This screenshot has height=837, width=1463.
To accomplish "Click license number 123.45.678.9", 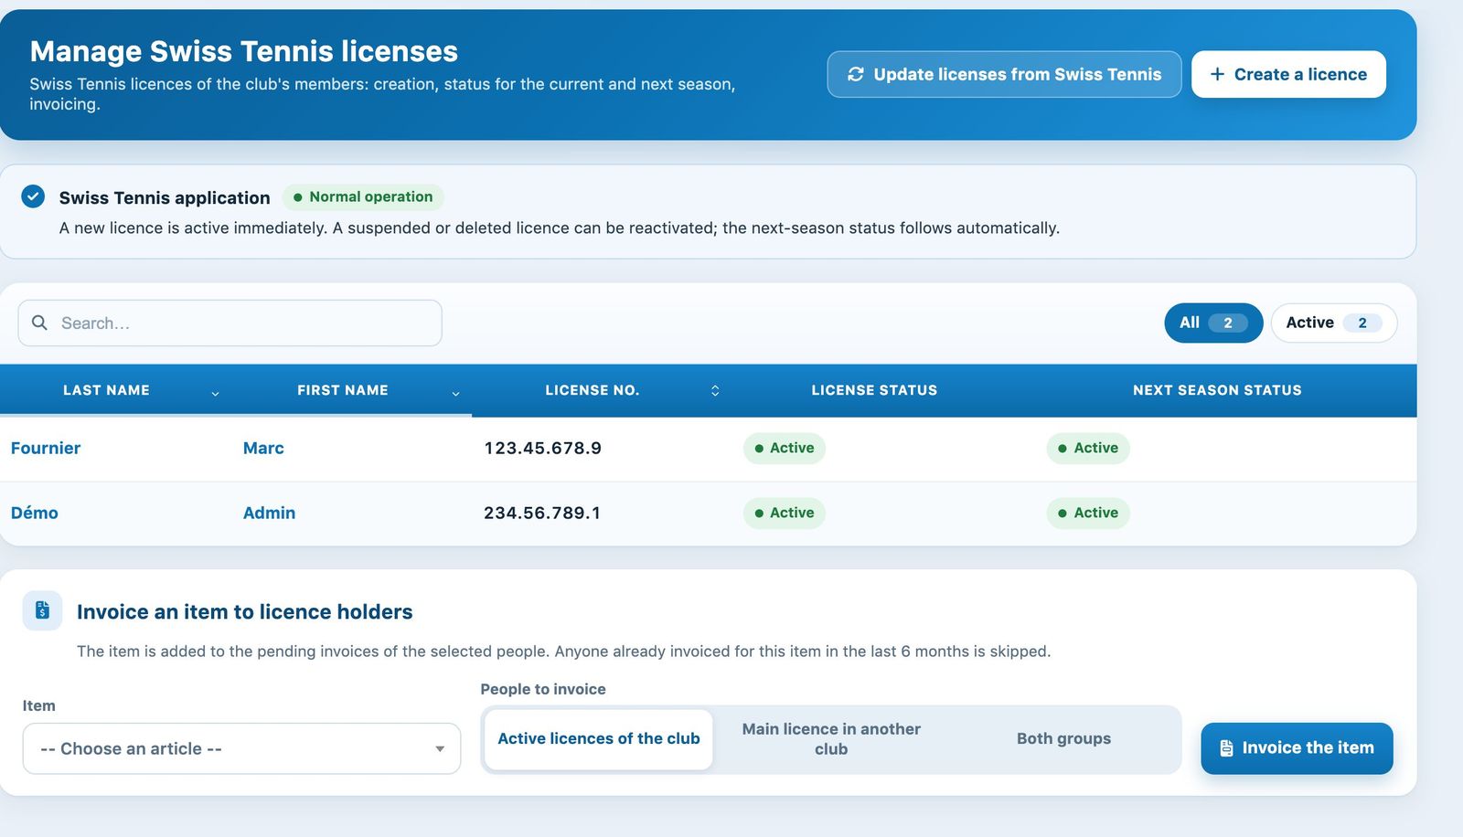I will click(x=542, y=448).
